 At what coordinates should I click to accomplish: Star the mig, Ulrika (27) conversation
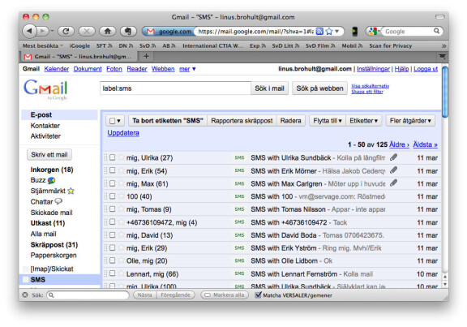[121, 157]
